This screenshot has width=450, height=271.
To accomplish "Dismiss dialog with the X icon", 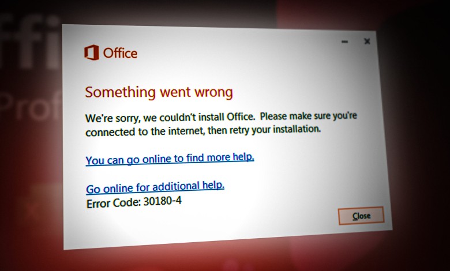I will pyautogui.click(x=367, y=42).
